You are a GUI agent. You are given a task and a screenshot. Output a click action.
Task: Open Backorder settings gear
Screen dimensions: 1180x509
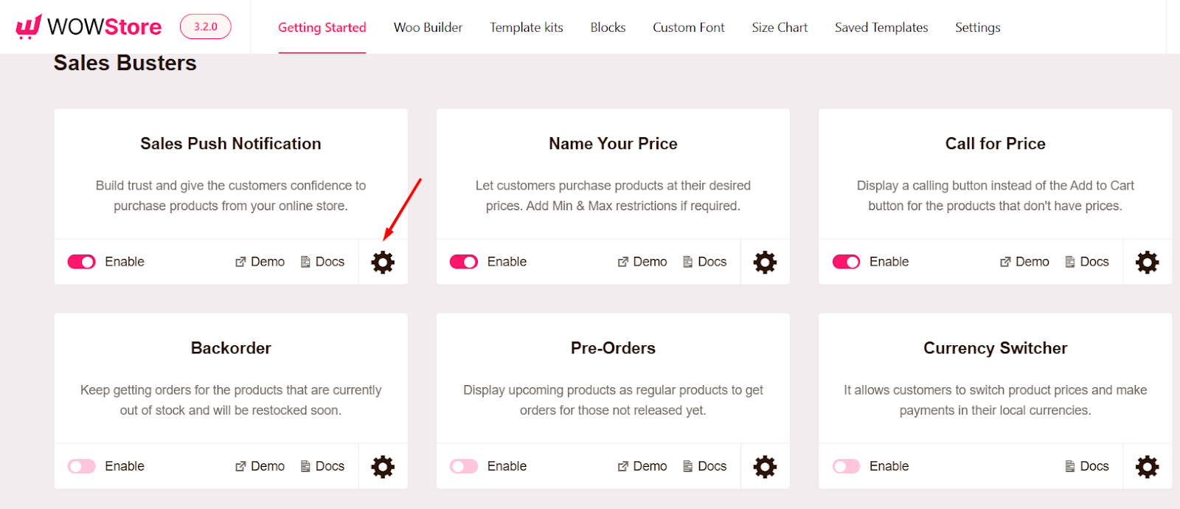[x=382, y=466]
